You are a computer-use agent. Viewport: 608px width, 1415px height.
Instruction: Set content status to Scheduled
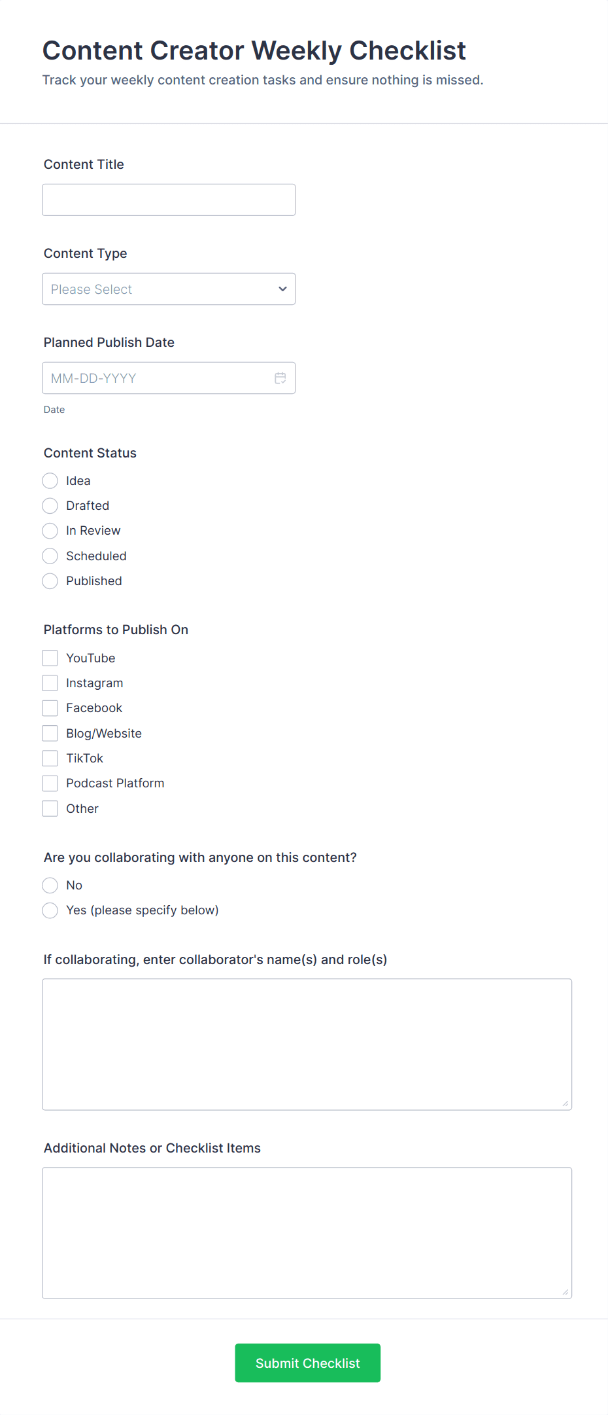[x=50, y=556]
